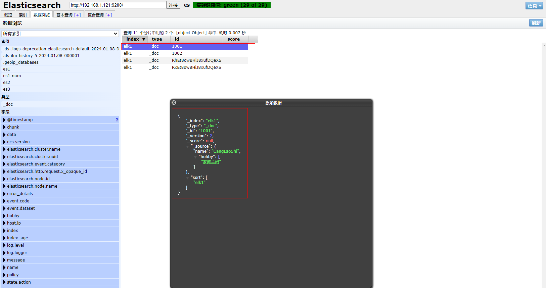This screenshot has height=288, width=546.
Task: Click the arrow icon next to hobby field
Action: point(4,216)
